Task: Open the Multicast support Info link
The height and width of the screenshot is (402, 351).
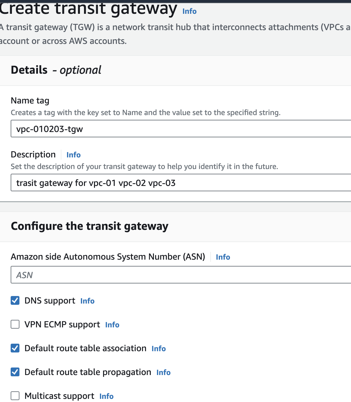Action: (106, 396)
